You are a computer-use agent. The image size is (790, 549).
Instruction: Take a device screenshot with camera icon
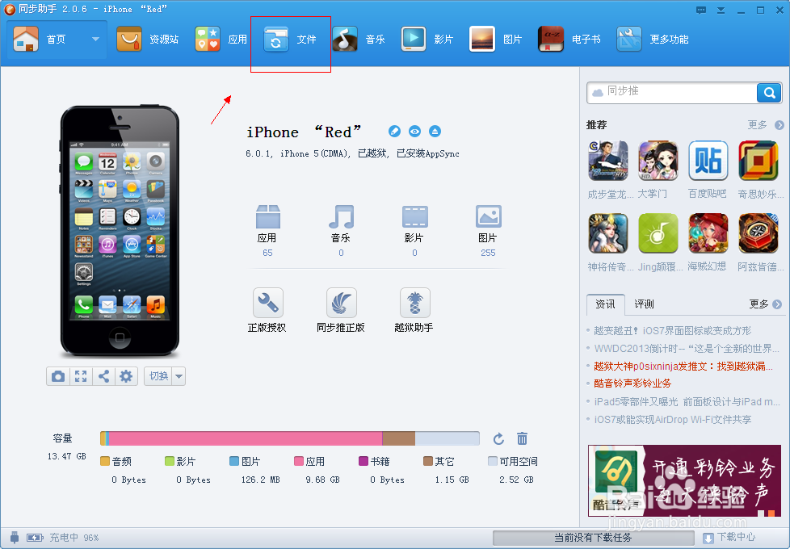click(58, 376)
